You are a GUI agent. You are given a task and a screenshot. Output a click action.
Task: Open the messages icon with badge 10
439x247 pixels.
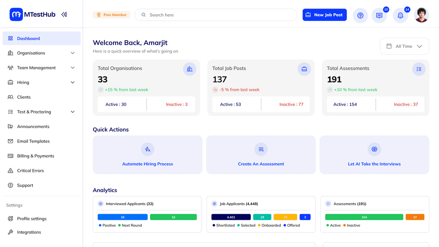(x=379, y=15)
